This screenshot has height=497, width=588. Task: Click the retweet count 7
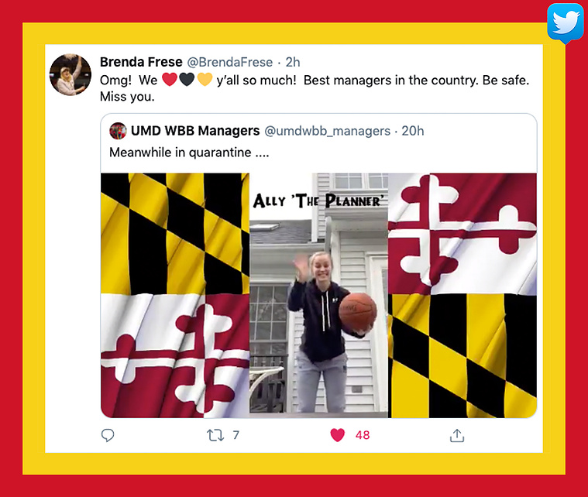236,435
